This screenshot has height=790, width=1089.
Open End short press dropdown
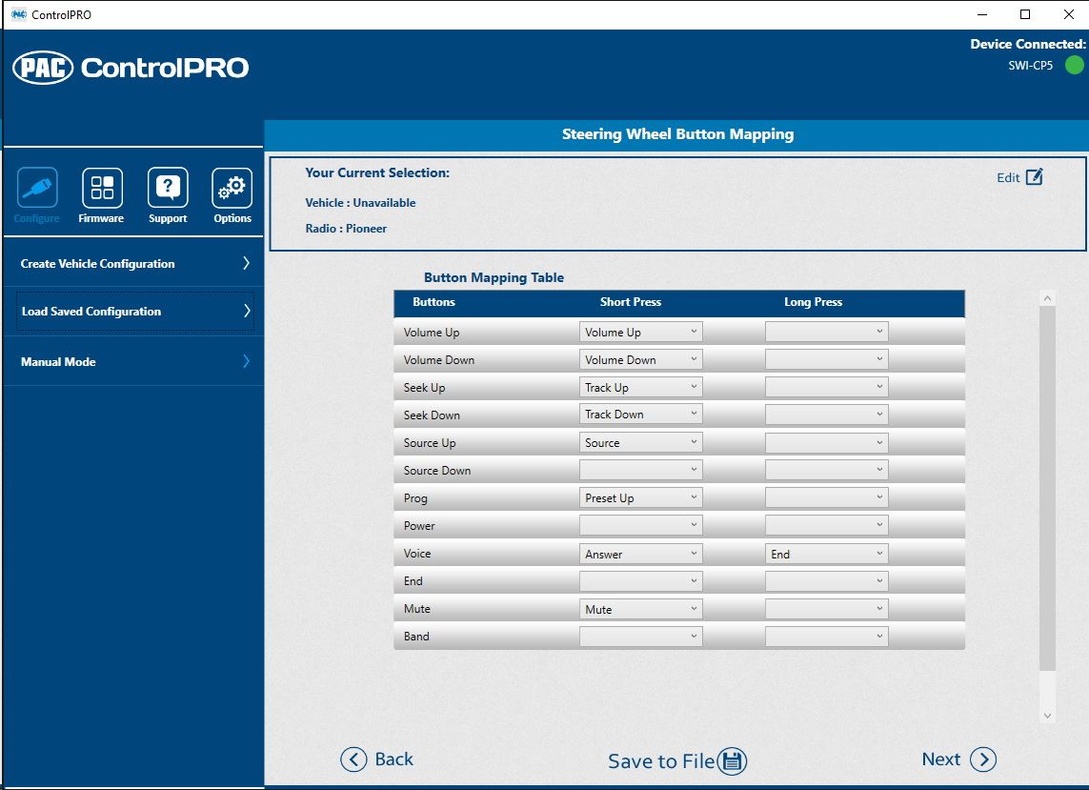[640, 581]
